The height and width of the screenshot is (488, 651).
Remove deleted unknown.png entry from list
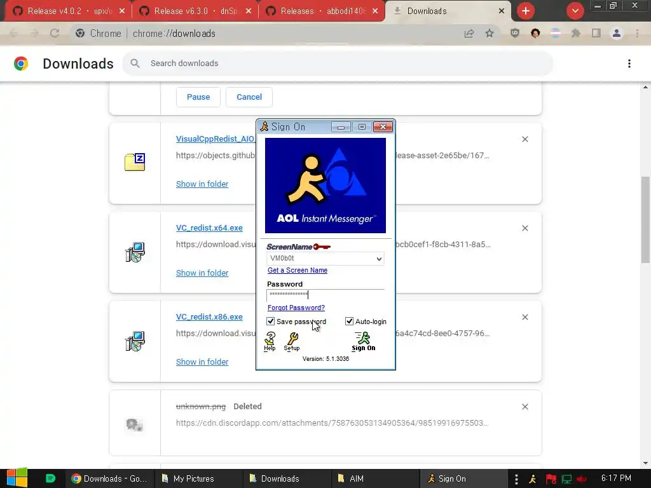524,407
